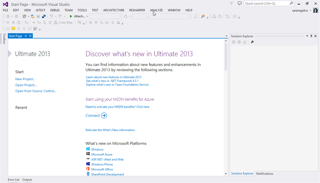Click the notifications filter funnel icon

tap(232, 3)
